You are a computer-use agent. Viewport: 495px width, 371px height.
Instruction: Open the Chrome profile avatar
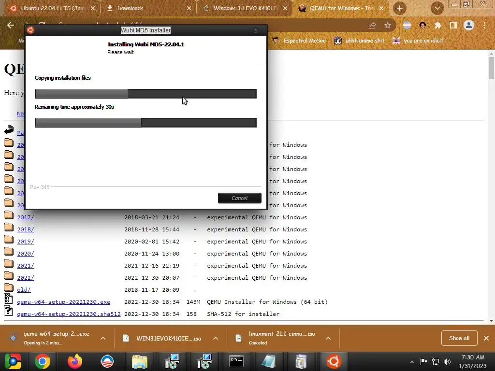469,25
